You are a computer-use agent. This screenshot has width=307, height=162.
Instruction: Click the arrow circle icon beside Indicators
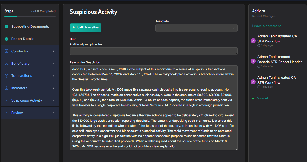[6, 88]
